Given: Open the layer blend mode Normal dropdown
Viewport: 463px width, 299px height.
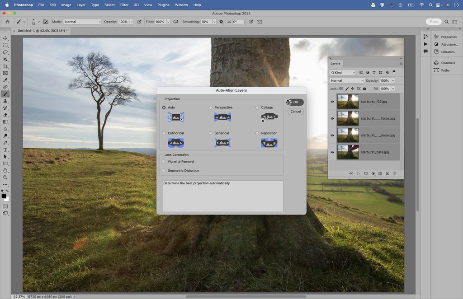Looking at the screenshot, I should [347, 81].
